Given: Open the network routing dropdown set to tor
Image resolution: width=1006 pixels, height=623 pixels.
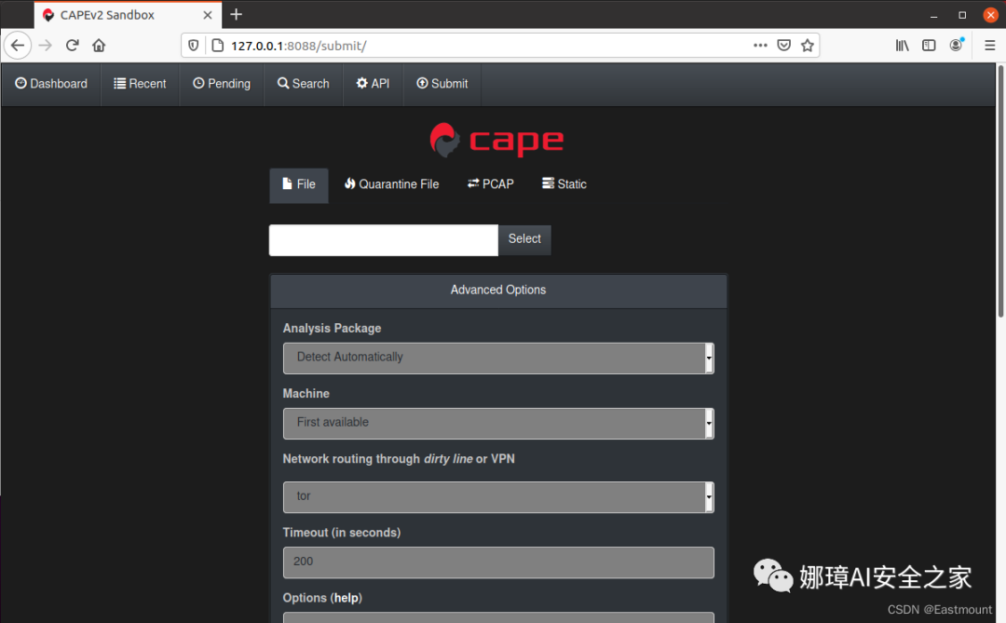Looking at the screenshot, I should [498, 497].
